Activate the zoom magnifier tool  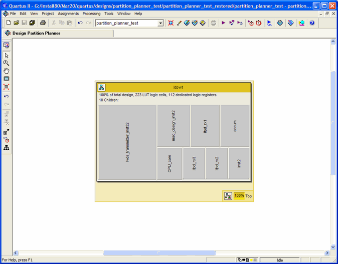(x=7, y=63)
